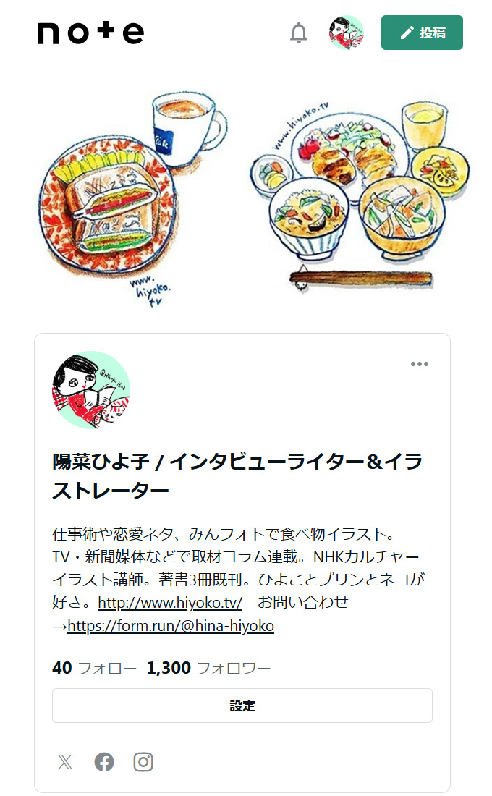Open the Facebook profile icon
Viewport: 492px width, 796px height.
pyautogui.click(x=104, y=762)
